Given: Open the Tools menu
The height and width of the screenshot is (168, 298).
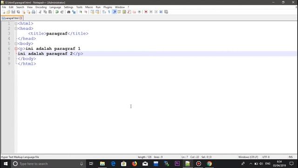Looking at the screenshot, I should (79, 7).
